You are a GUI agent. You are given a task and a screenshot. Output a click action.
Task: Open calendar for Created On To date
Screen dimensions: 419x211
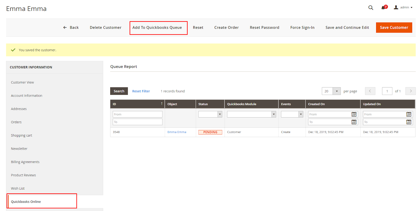(354, 122)
